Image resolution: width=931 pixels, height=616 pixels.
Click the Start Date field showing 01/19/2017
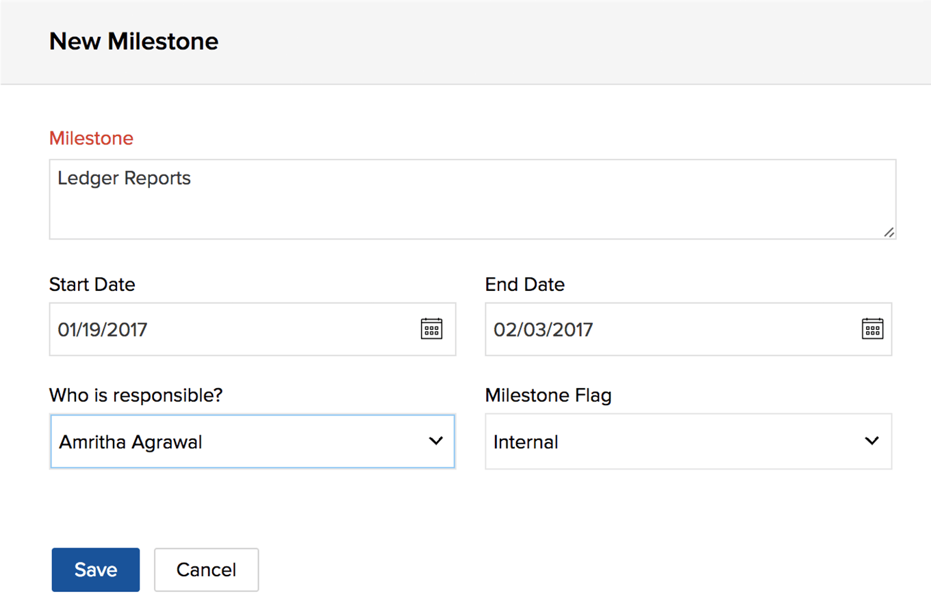pos(253,329)
